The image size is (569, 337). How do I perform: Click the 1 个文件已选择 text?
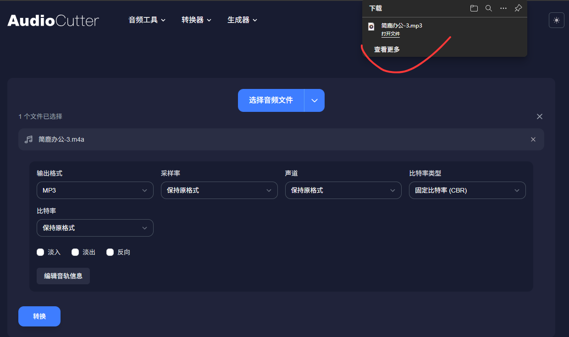(x=40, y=116)
